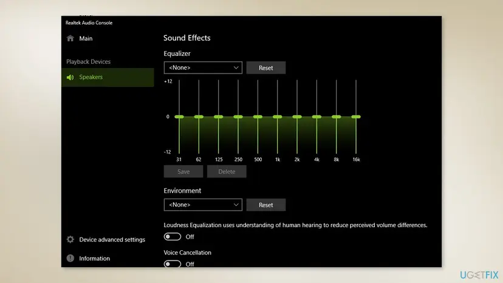Delete the equalizer preset
Image resolution: width=503 pixels, height=283 pixels.
click(x=227, y=172)
